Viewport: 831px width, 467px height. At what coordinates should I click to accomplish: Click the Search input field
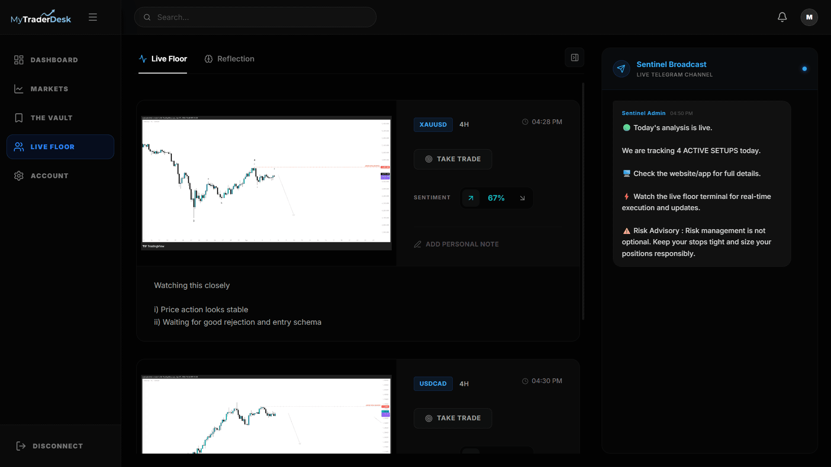[260, 17]
